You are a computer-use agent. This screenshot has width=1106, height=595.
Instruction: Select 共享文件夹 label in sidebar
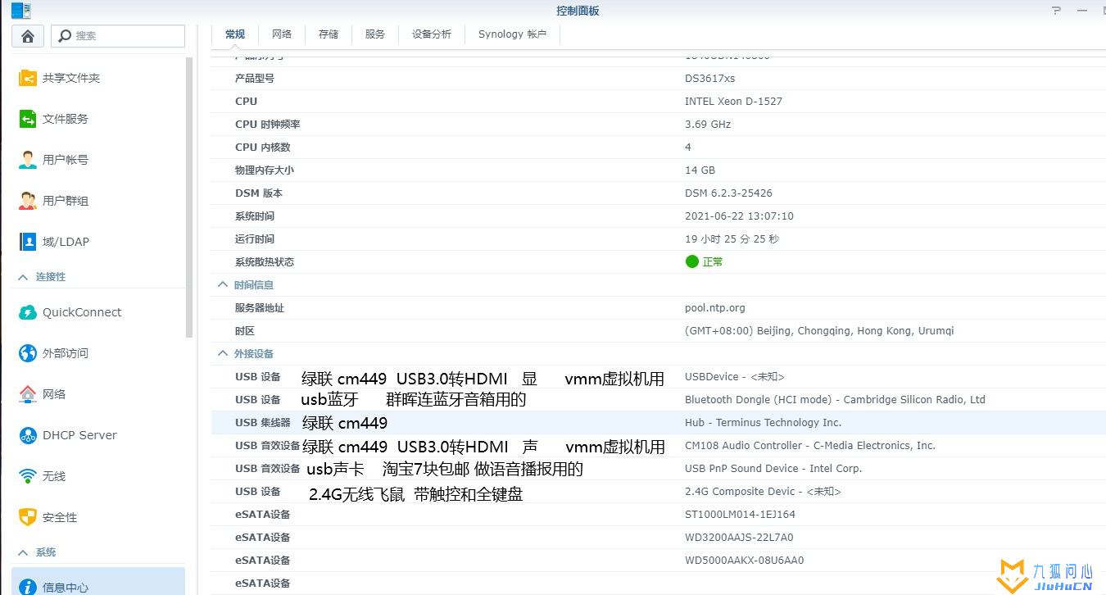tap(71, 78)
